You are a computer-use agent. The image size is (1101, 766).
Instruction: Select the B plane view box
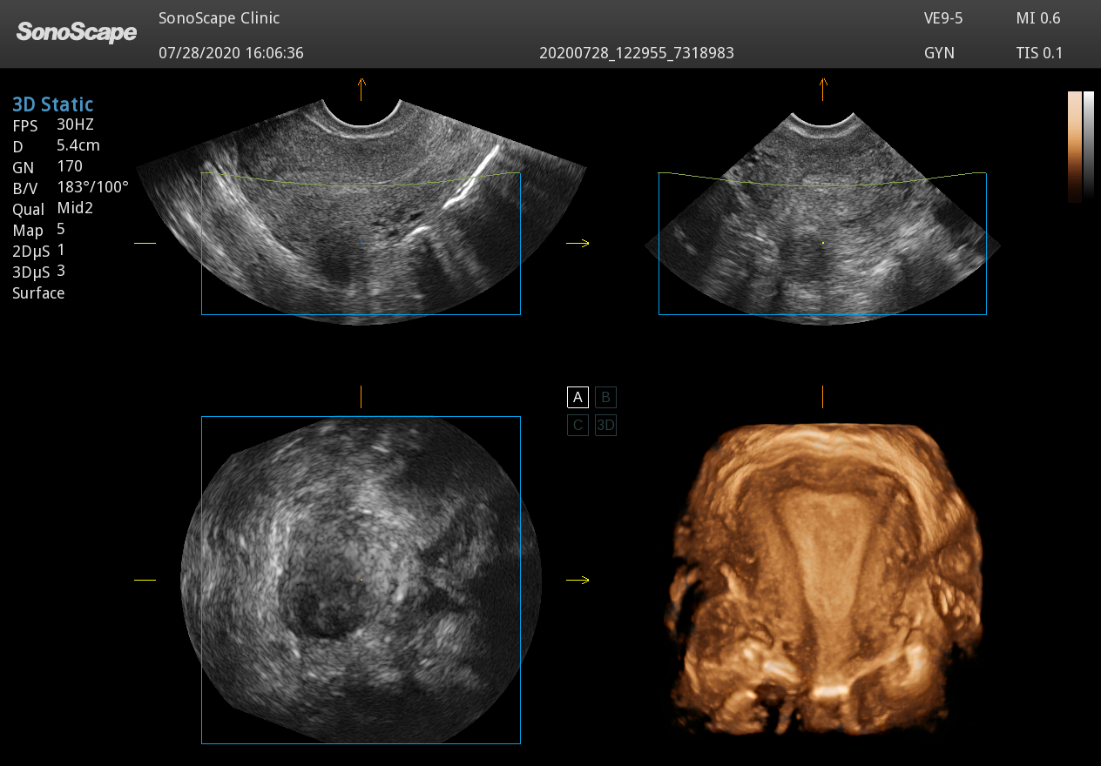605,398
